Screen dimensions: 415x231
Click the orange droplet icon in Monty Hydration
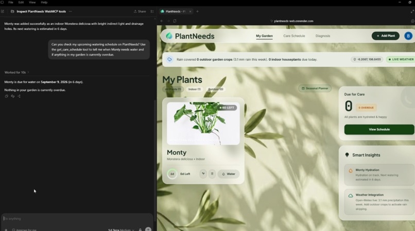pos(351,171)
